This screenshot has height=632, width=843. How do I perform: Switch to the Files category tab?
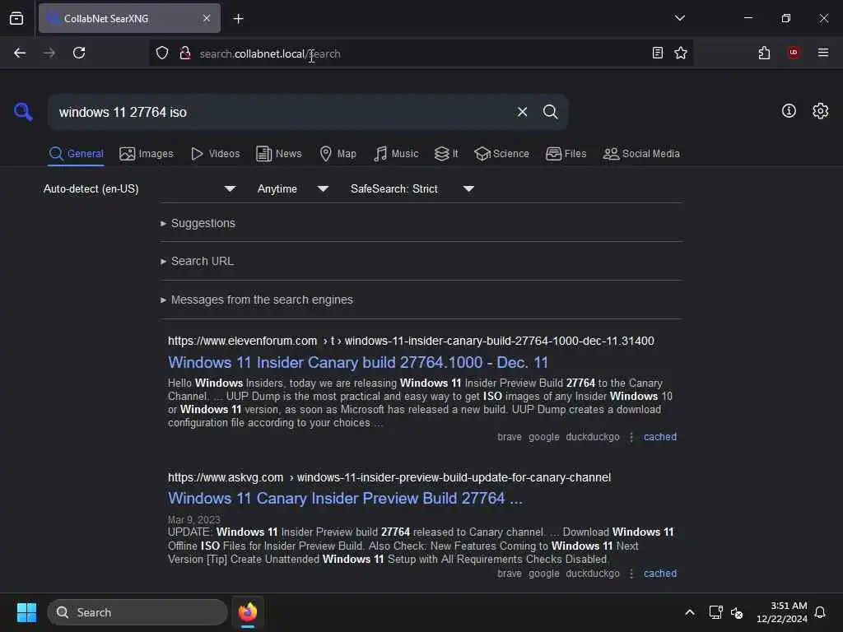pyautogui.click(x=566, y=154)
